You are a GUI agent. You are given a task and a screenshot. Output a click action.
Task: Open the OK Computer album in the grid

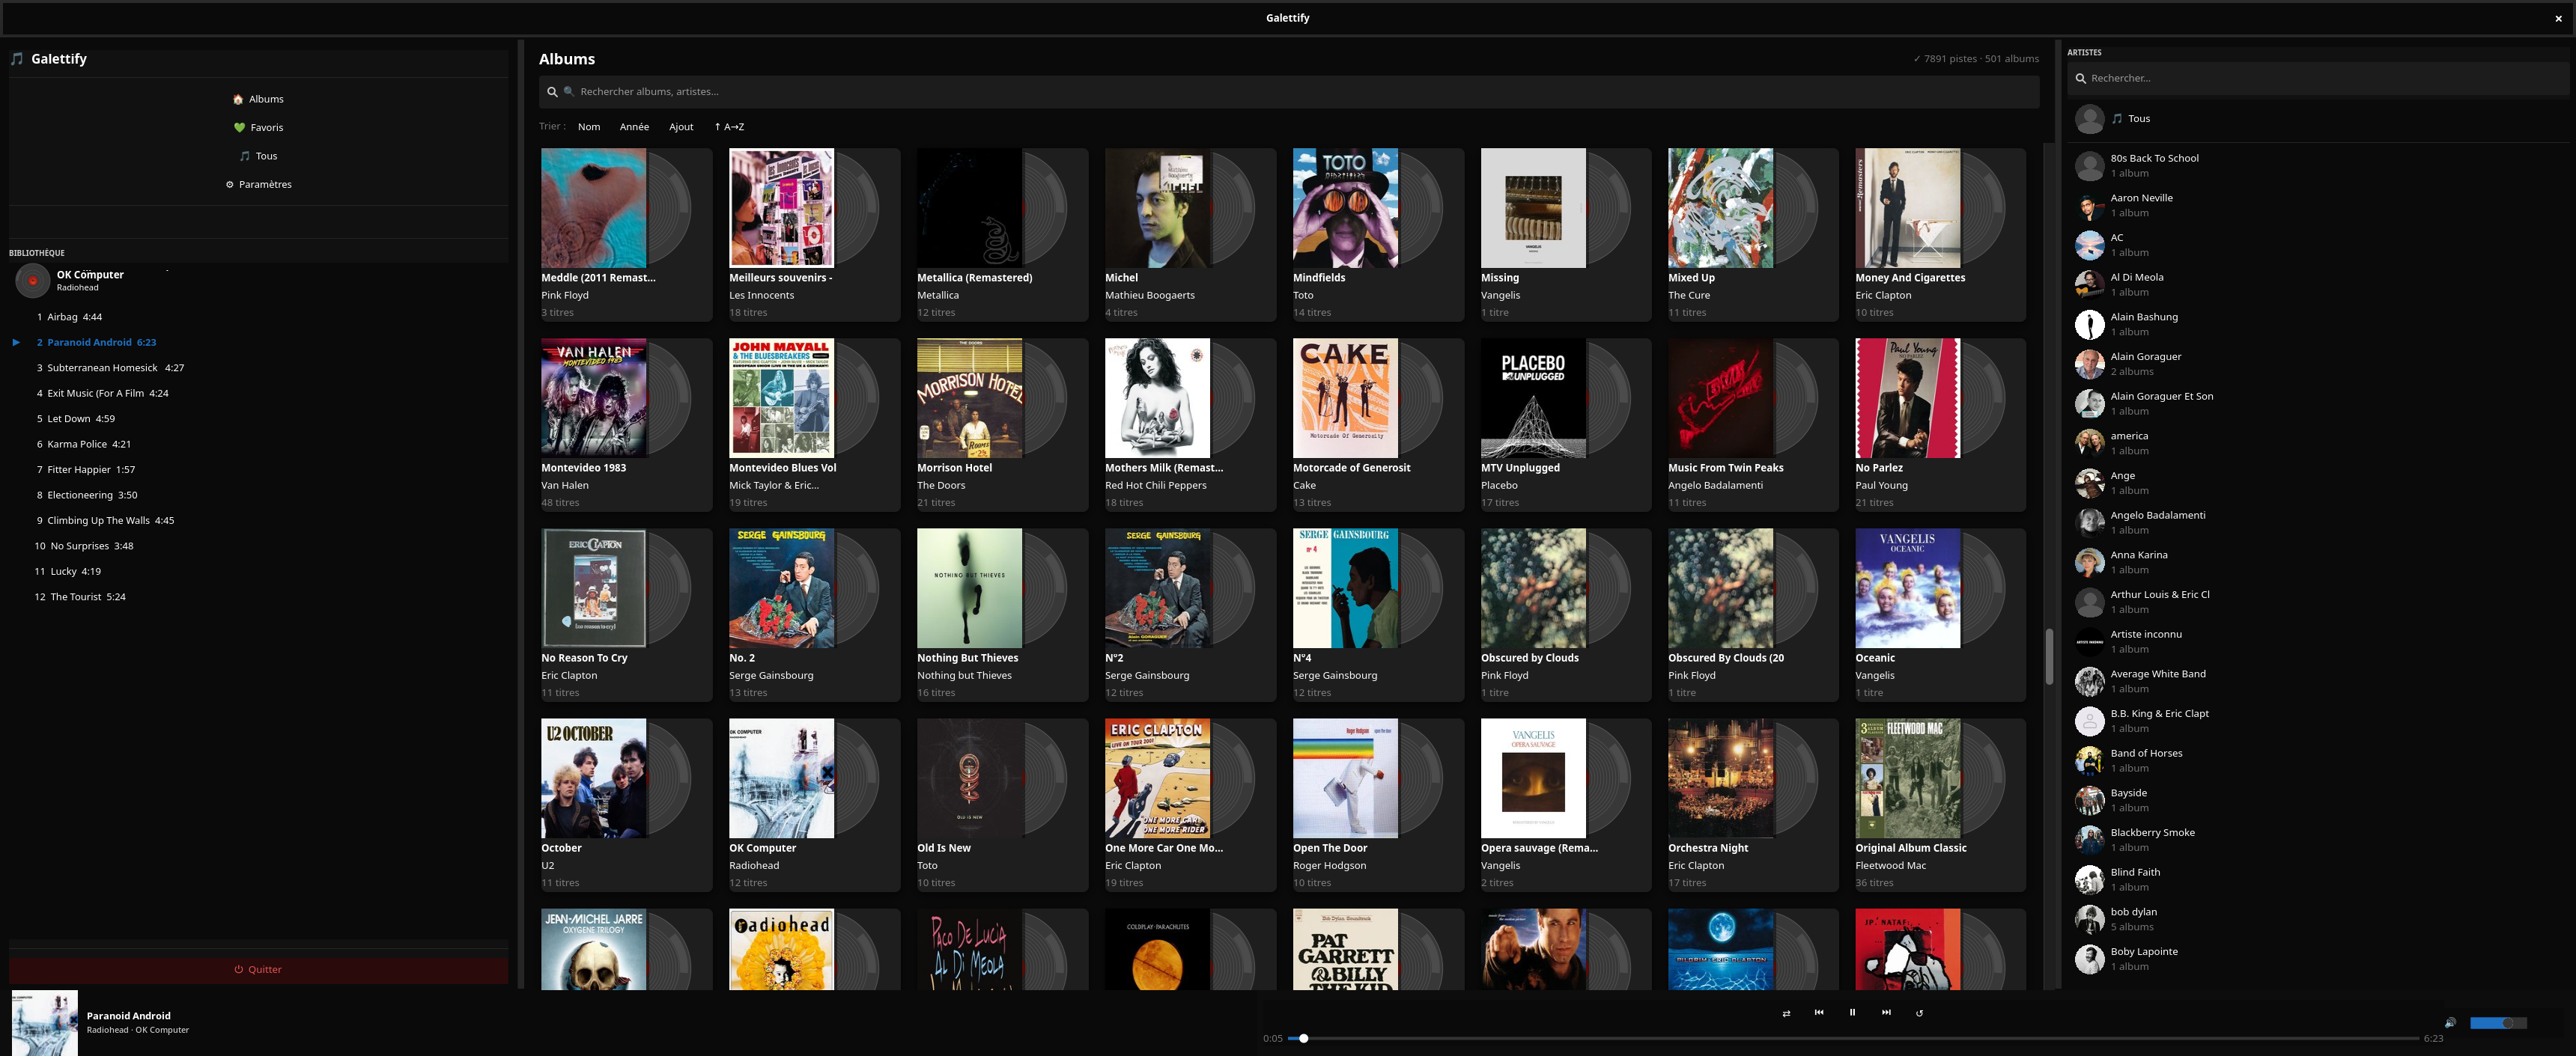pyautogui.click(x=814, y=805)
